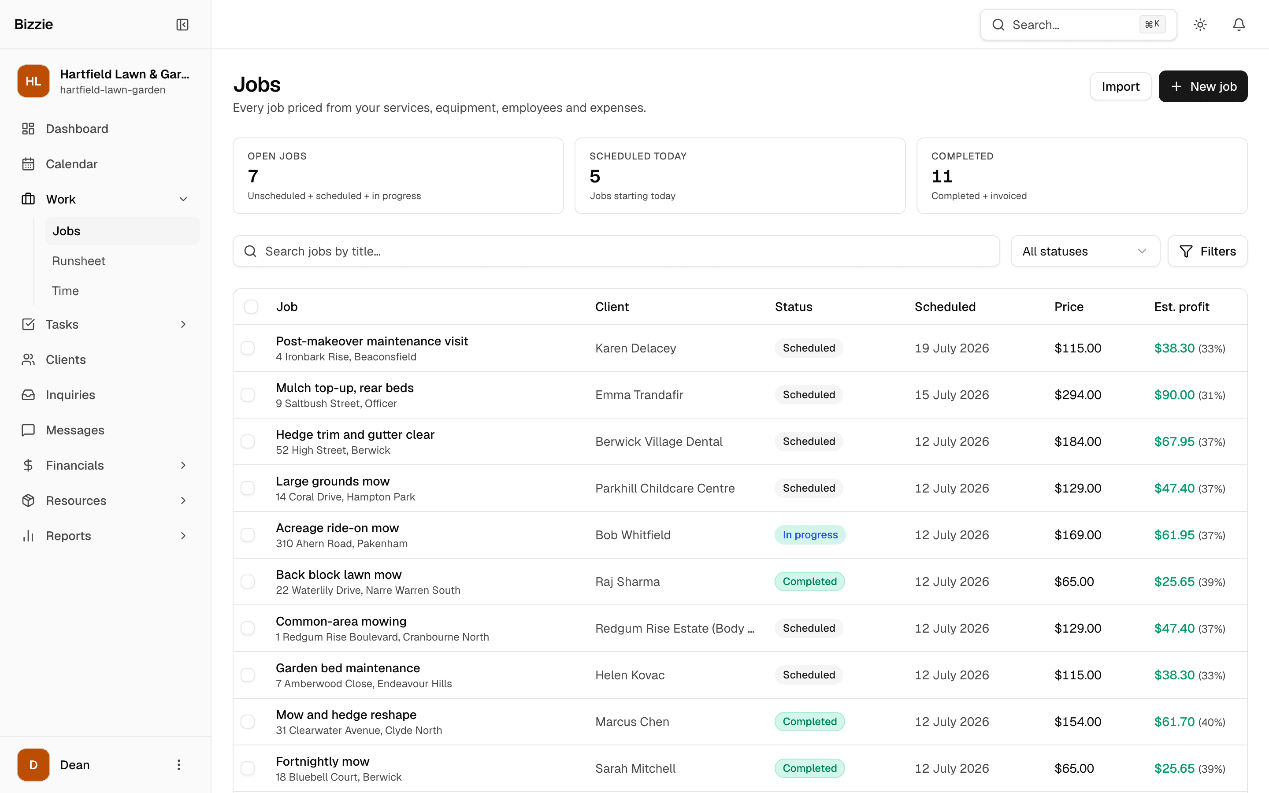
Task: Click the Dashboard grid icon
Action: [28, 129]
